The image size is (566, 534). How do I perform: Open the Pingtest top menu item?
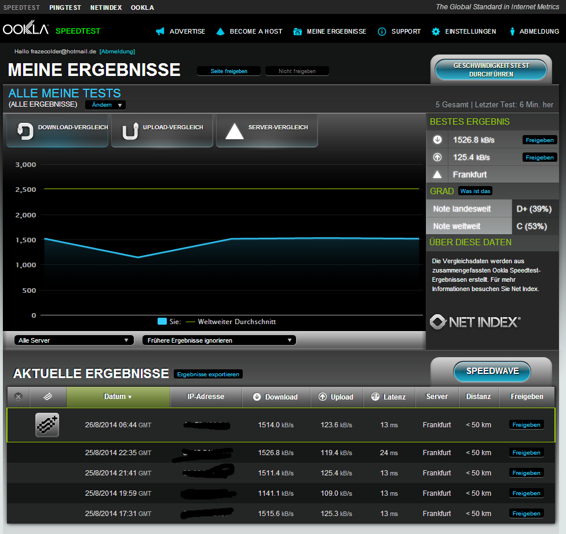click(x=65, y=8)
